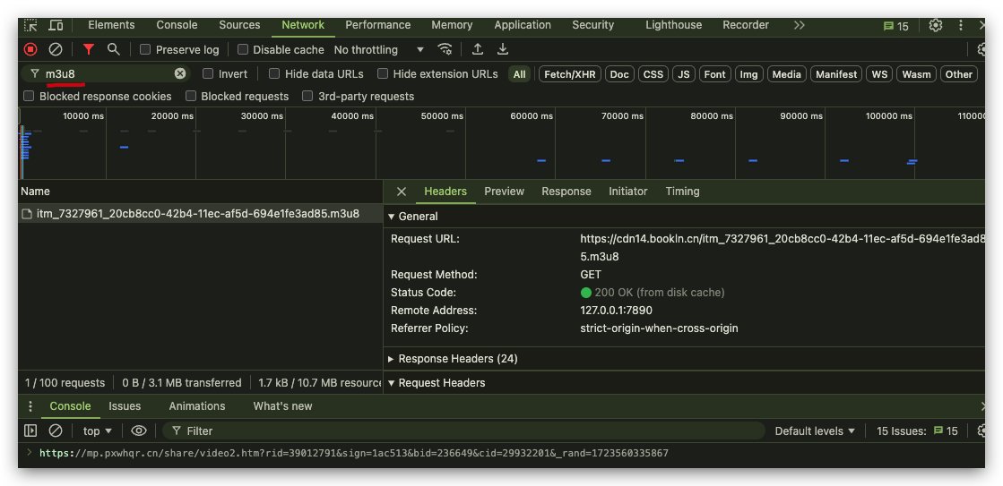Filter requests by JS type

point(684,74)
